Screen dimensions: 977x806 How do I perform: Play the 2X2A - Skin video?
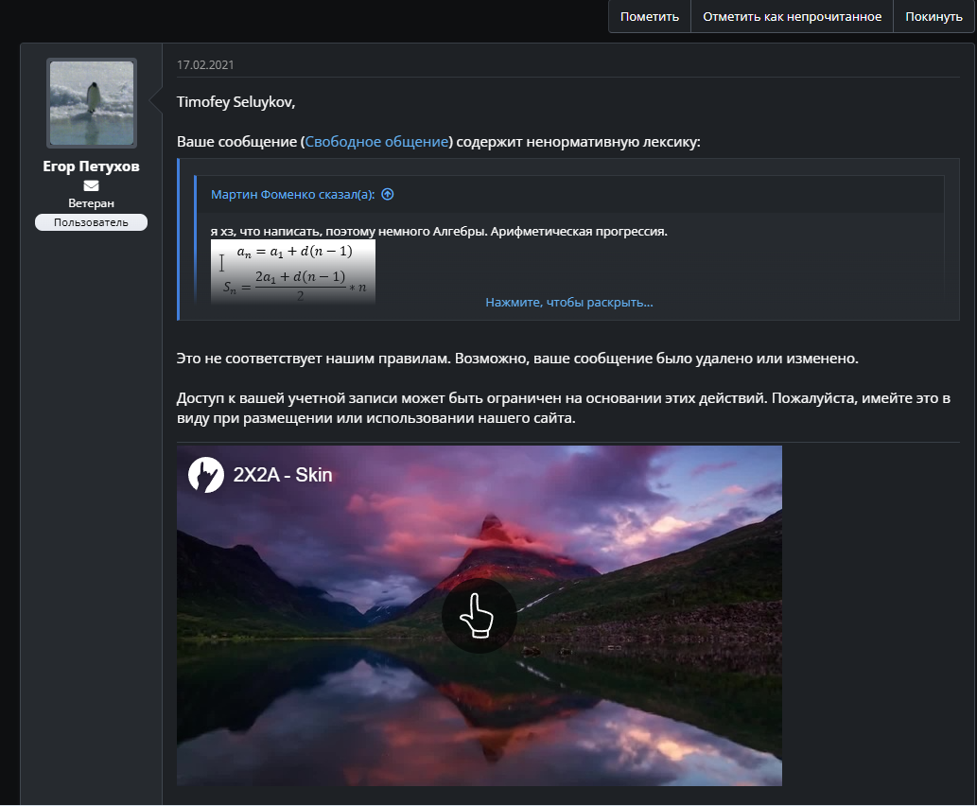click(479, 616)
